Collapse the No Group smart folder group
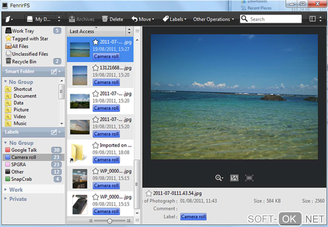The image size is (328, 227). 6,82
